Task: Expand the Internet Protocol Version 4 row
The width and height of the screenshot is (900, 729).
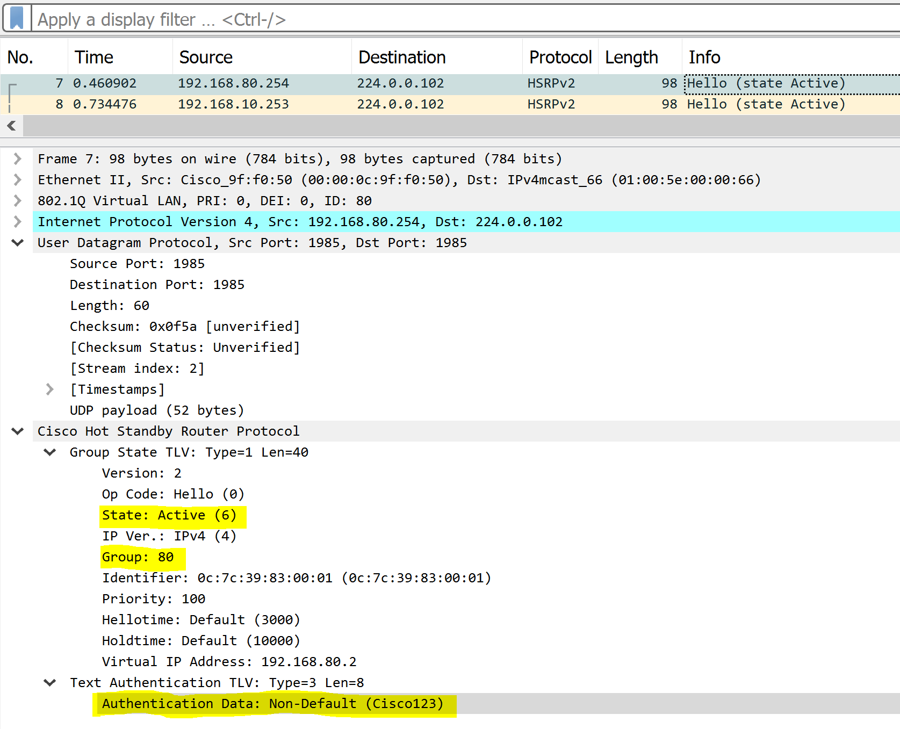Action: click(17, 222)
